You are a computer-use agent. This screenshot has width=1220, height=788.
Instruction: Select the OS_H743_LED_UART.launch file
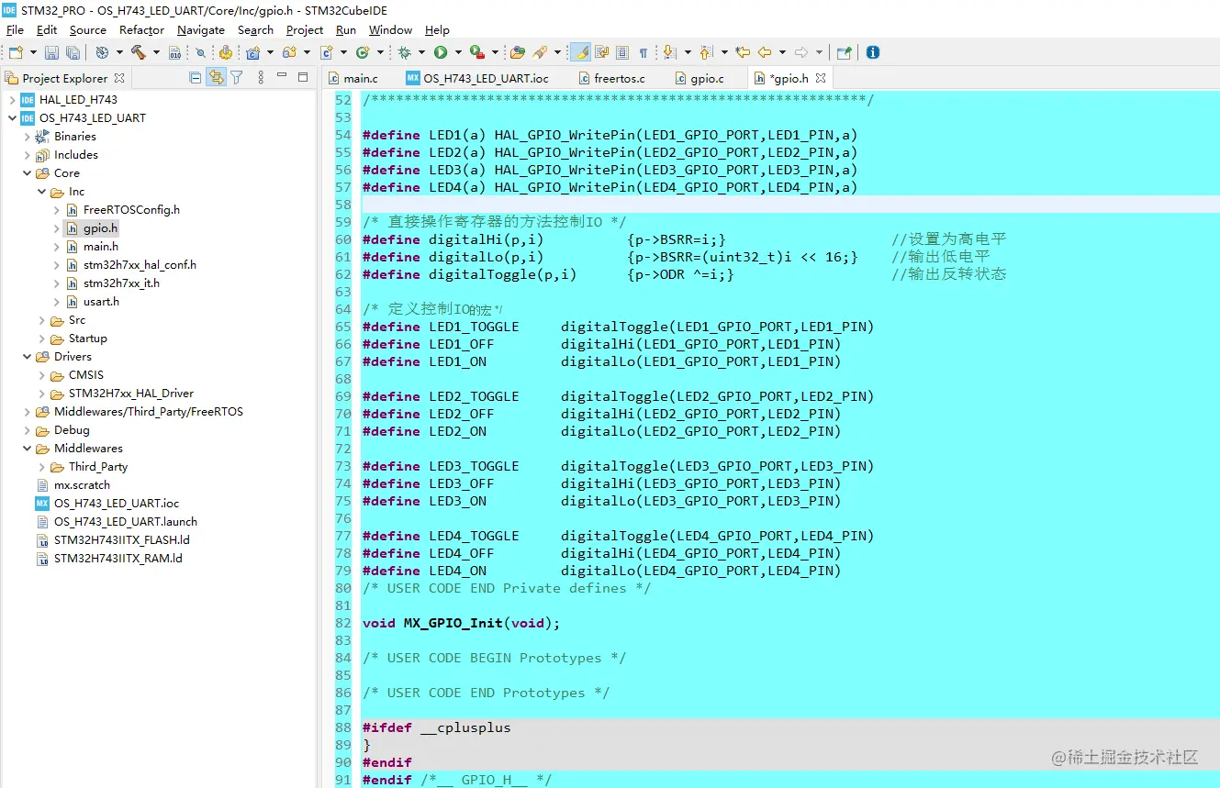point(126,522)
